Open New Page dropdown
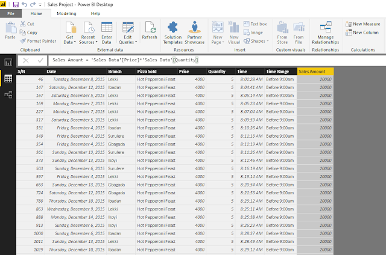Image resolution: width=386 pixels, height=255 pixels. [218, 33]
